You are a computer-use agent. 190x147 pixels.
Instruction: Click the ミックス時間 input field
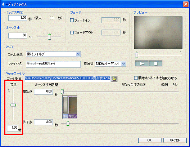tap(18, 18)
